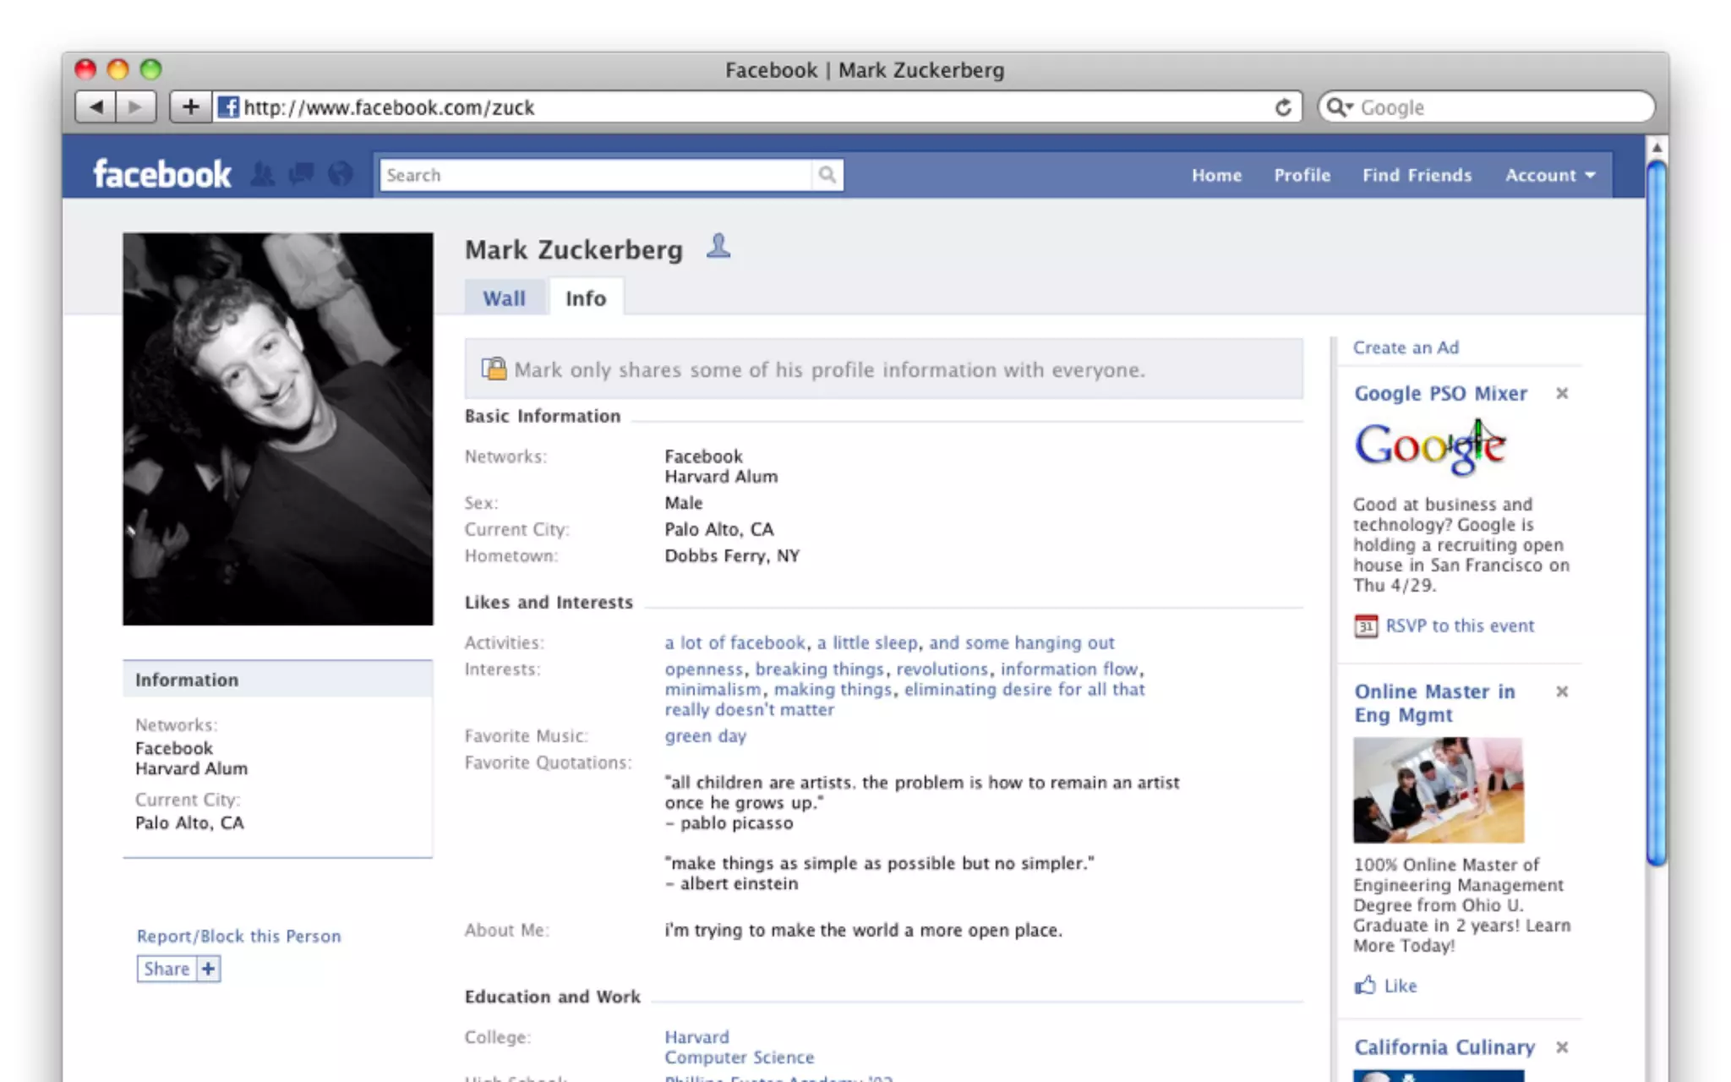Click the Computer Science link

pos(739,1057)
